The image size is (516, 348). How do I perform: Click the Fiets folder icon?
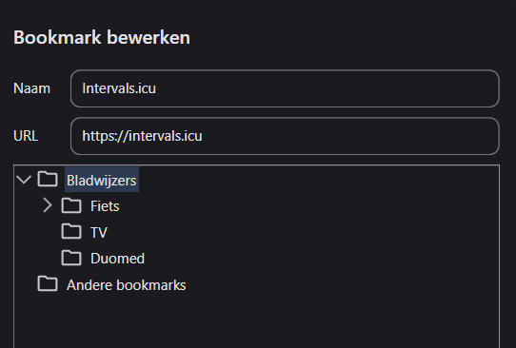coord(71,205)
